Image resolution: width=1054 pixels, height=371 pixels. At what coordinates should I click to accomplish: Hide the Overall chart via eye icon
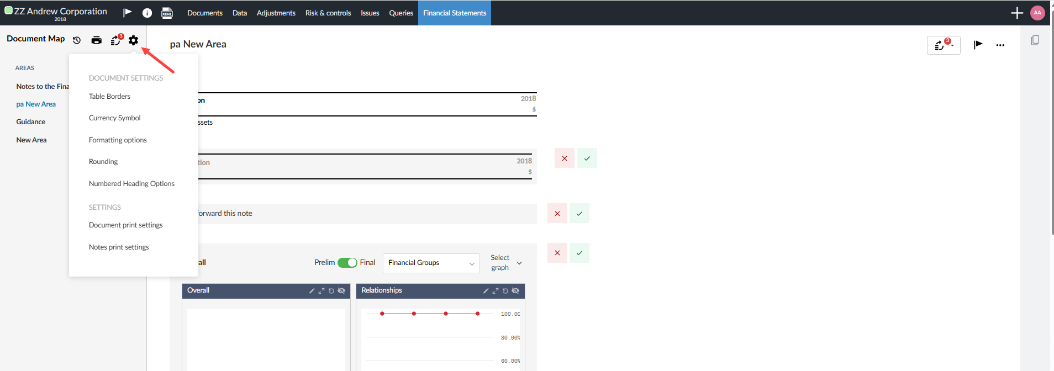coord(341,291)
